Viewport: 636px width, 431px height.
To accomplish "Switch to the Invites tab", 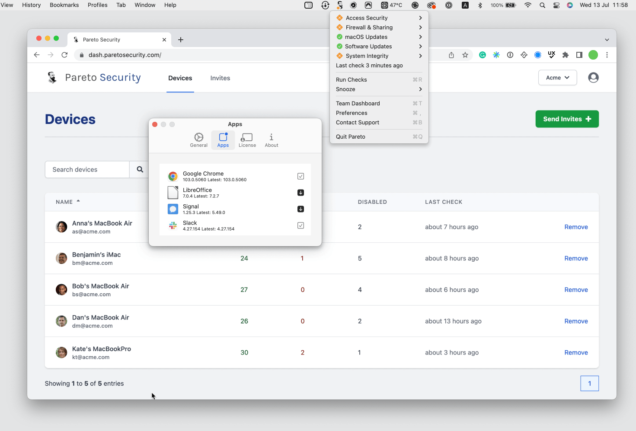I will (220, 78).
